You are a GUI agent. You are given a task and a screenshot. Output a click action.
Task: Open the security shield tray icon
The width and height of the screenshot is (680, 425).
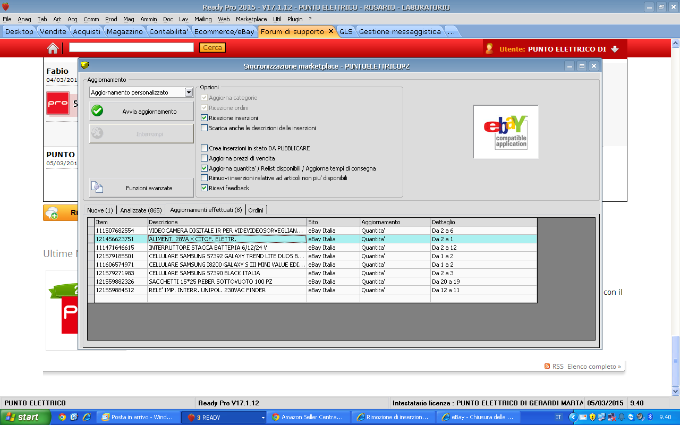pyautogui.click(x=593, y=417)
